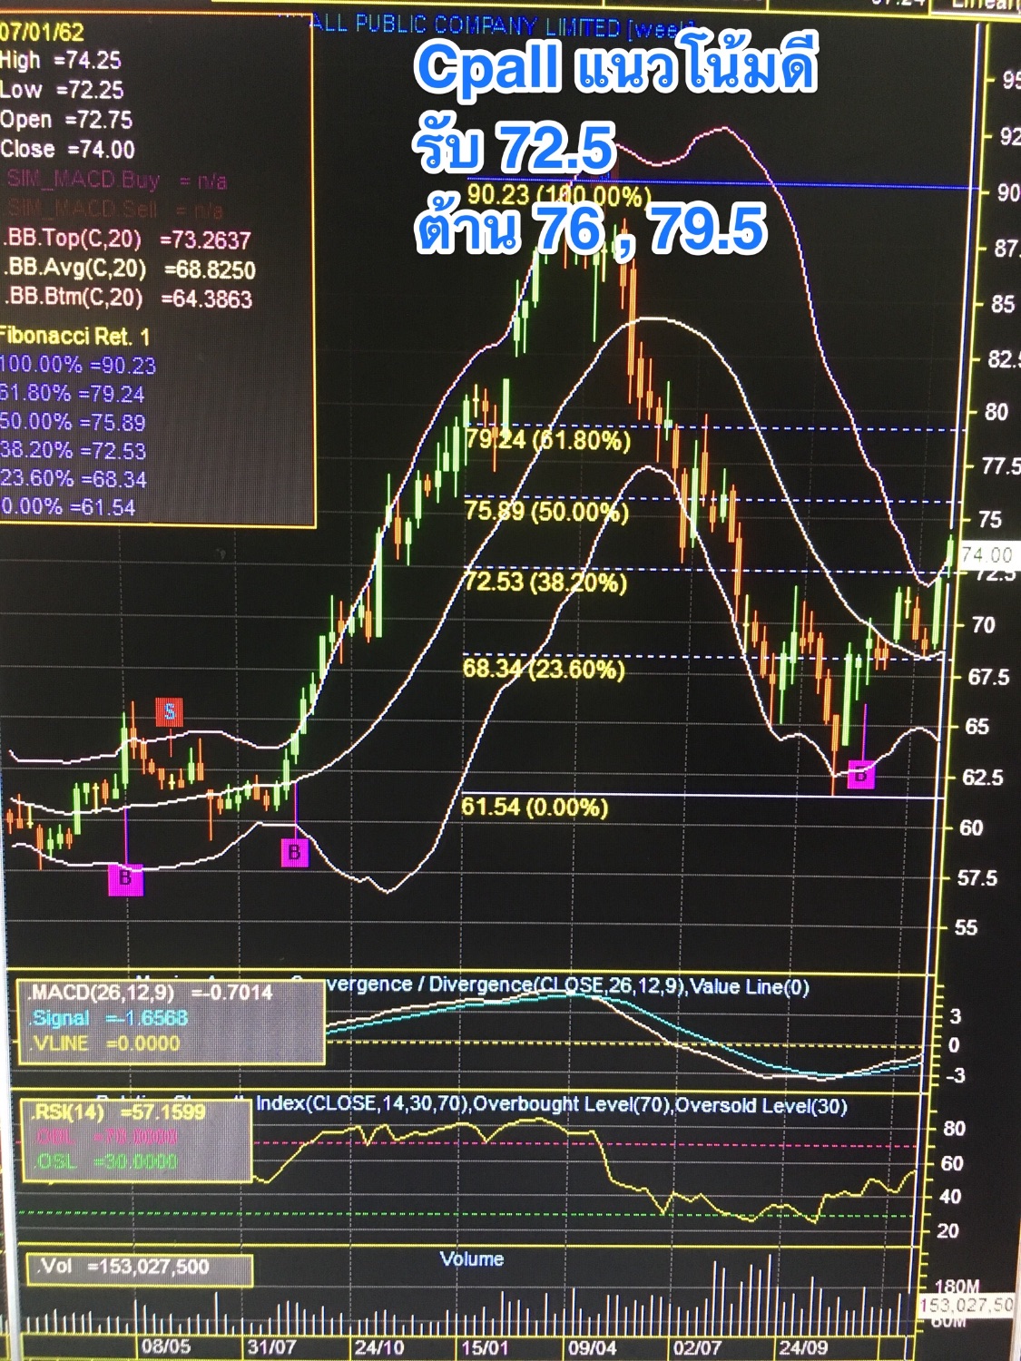
Task: Click the 61.80% =79.24 legend row
Action: [x=73, y=394]
